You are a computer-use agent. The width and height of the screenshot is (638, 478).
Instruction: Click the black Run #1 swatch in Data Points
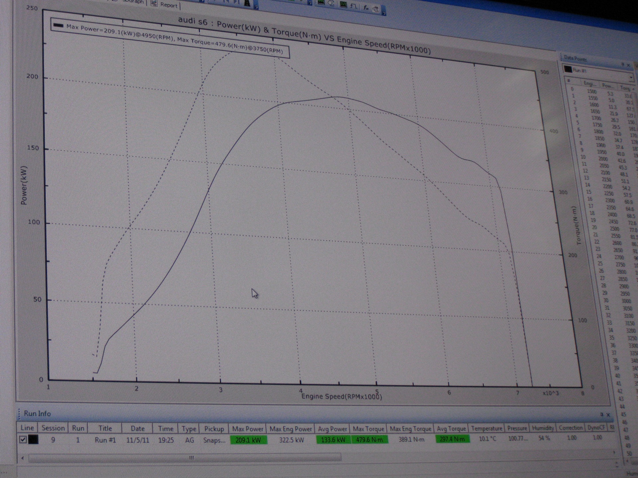(x=568, y=69)
